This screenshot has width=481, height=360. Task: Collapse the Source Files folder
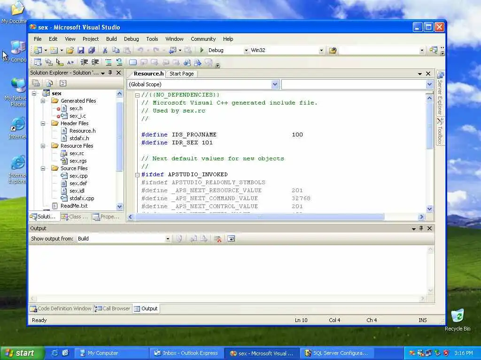(43, 168)
